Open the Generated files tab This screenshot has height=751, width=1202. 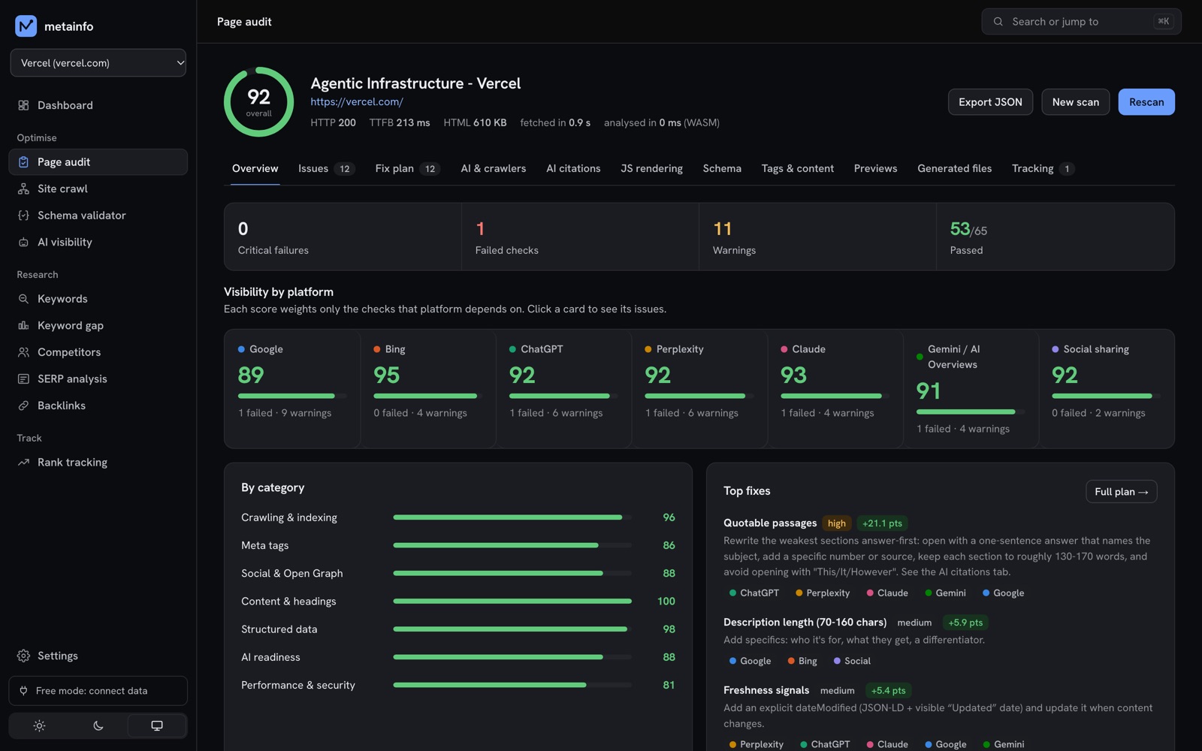click(954, 168)
